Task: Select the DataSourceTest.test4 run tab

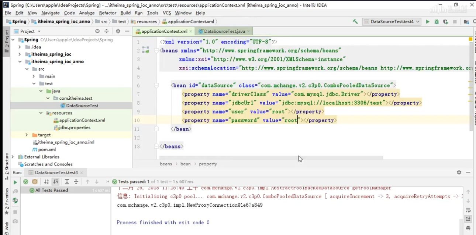Action: coord(56,172)
